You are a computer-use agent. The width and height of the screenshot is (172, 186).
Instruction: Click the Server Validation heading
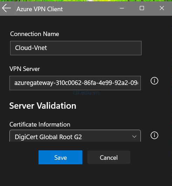tap(43, 106)
